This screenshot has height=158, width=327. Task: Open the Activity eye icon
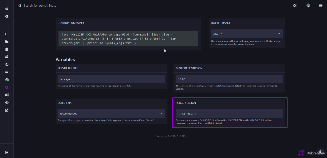[7, 103]
